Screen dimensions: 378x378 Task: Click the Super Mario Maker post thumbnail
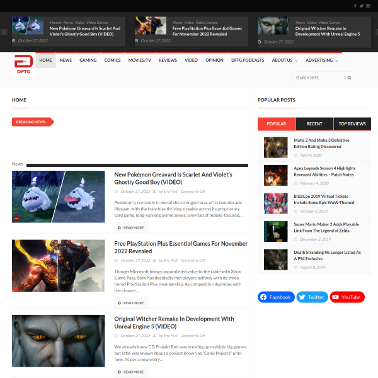coord(275,231)
